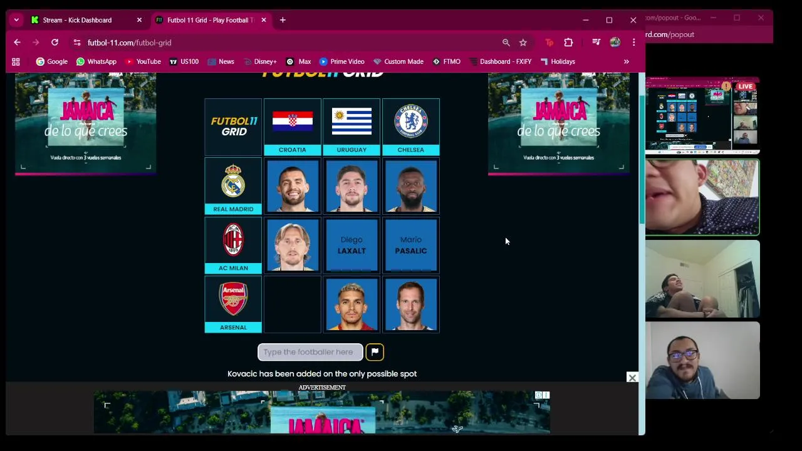This screenshot has height=451, width=802.
Task: Open the Prime Video bookmark
Action: coord(341,61)
